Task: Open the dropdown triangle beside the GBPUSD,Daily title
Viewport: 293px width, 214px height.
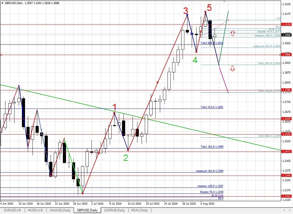Action: 2,3
